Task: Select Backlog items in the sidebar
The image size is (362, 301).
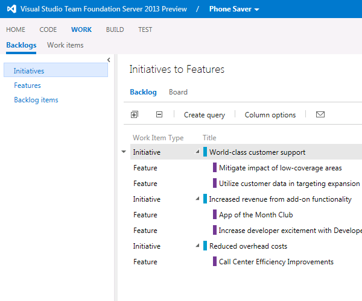Action: [x=36, y=100]
